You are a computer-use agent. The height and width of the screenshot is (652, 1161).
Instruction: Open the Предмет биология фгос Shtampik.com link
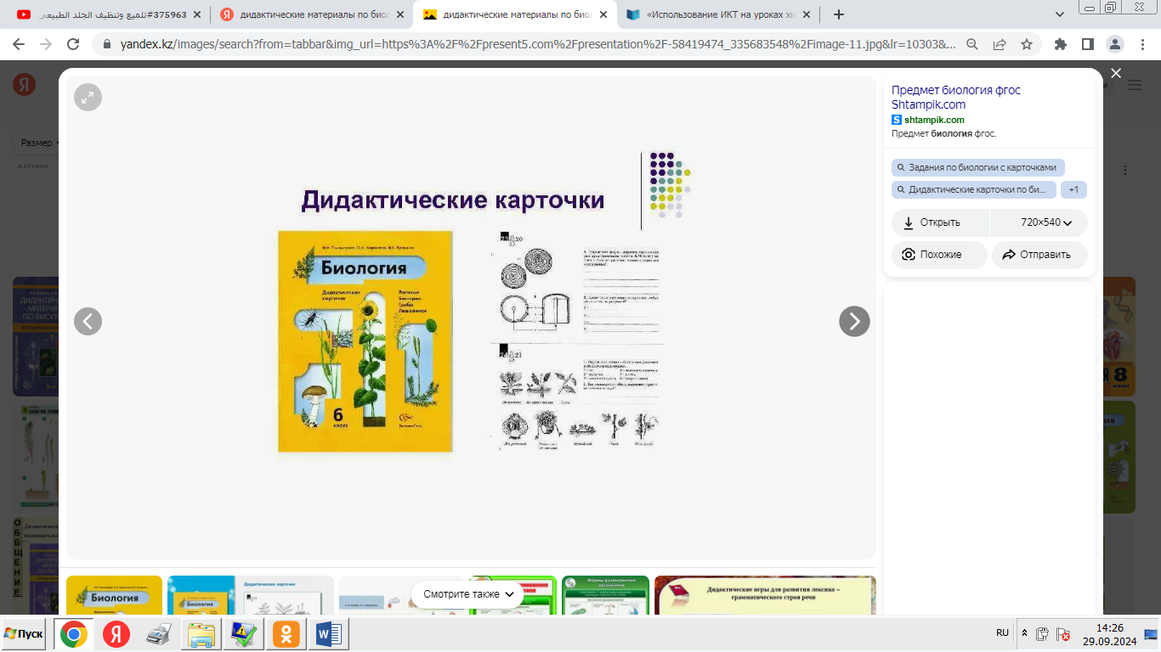[x=956, y=97]
